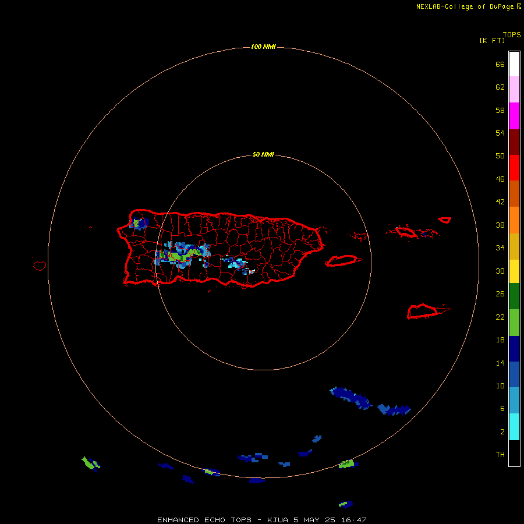Screen dimensions: 524x524
Task: Click the TH threshold legend label
Action: pyautogui.click(x=500, y=455)
